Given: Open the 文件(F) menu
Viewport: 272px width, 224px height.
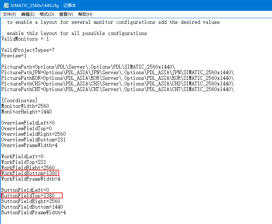Looking at the screenshot, I should point(9,14).
